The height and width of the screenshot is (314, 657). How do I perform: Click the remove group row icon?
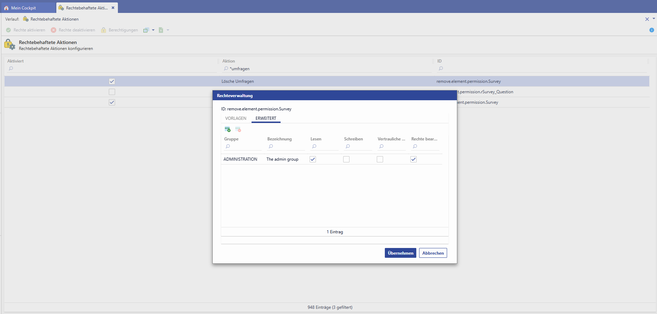coord(238,129)
